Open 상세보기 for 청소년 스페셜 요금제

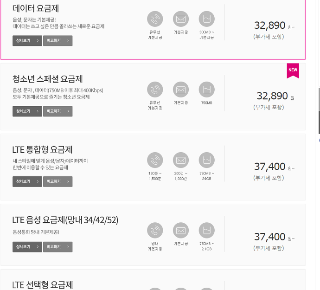tap(27, 111)
